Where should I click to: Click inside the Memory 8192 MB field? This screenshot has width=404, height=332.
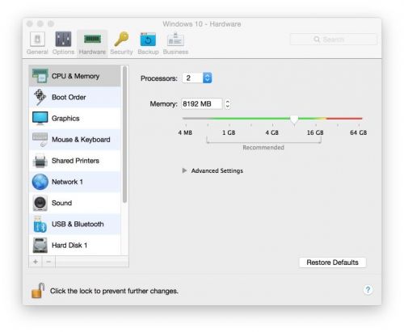click(x=202, y=104)
